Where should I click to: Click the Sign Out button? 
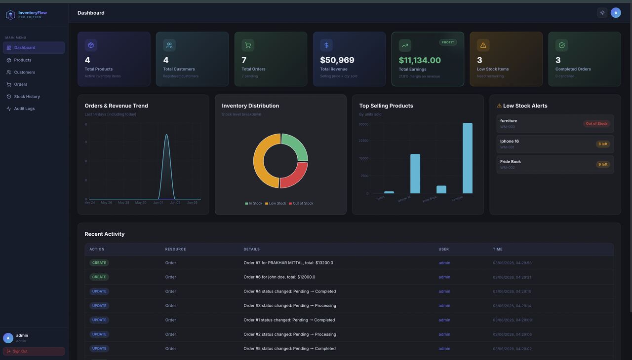[x=34, y=352]
